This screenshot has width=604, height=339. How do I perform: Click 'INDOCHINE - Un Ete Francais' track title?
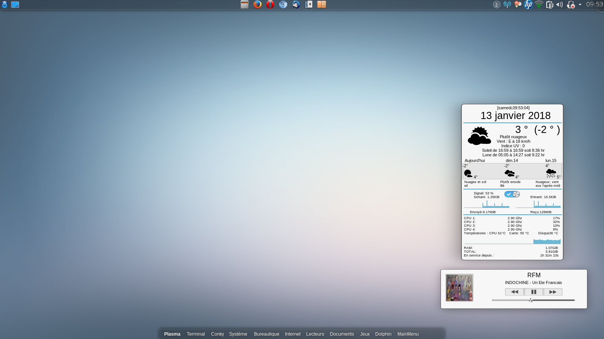click(x=533, y=282)
